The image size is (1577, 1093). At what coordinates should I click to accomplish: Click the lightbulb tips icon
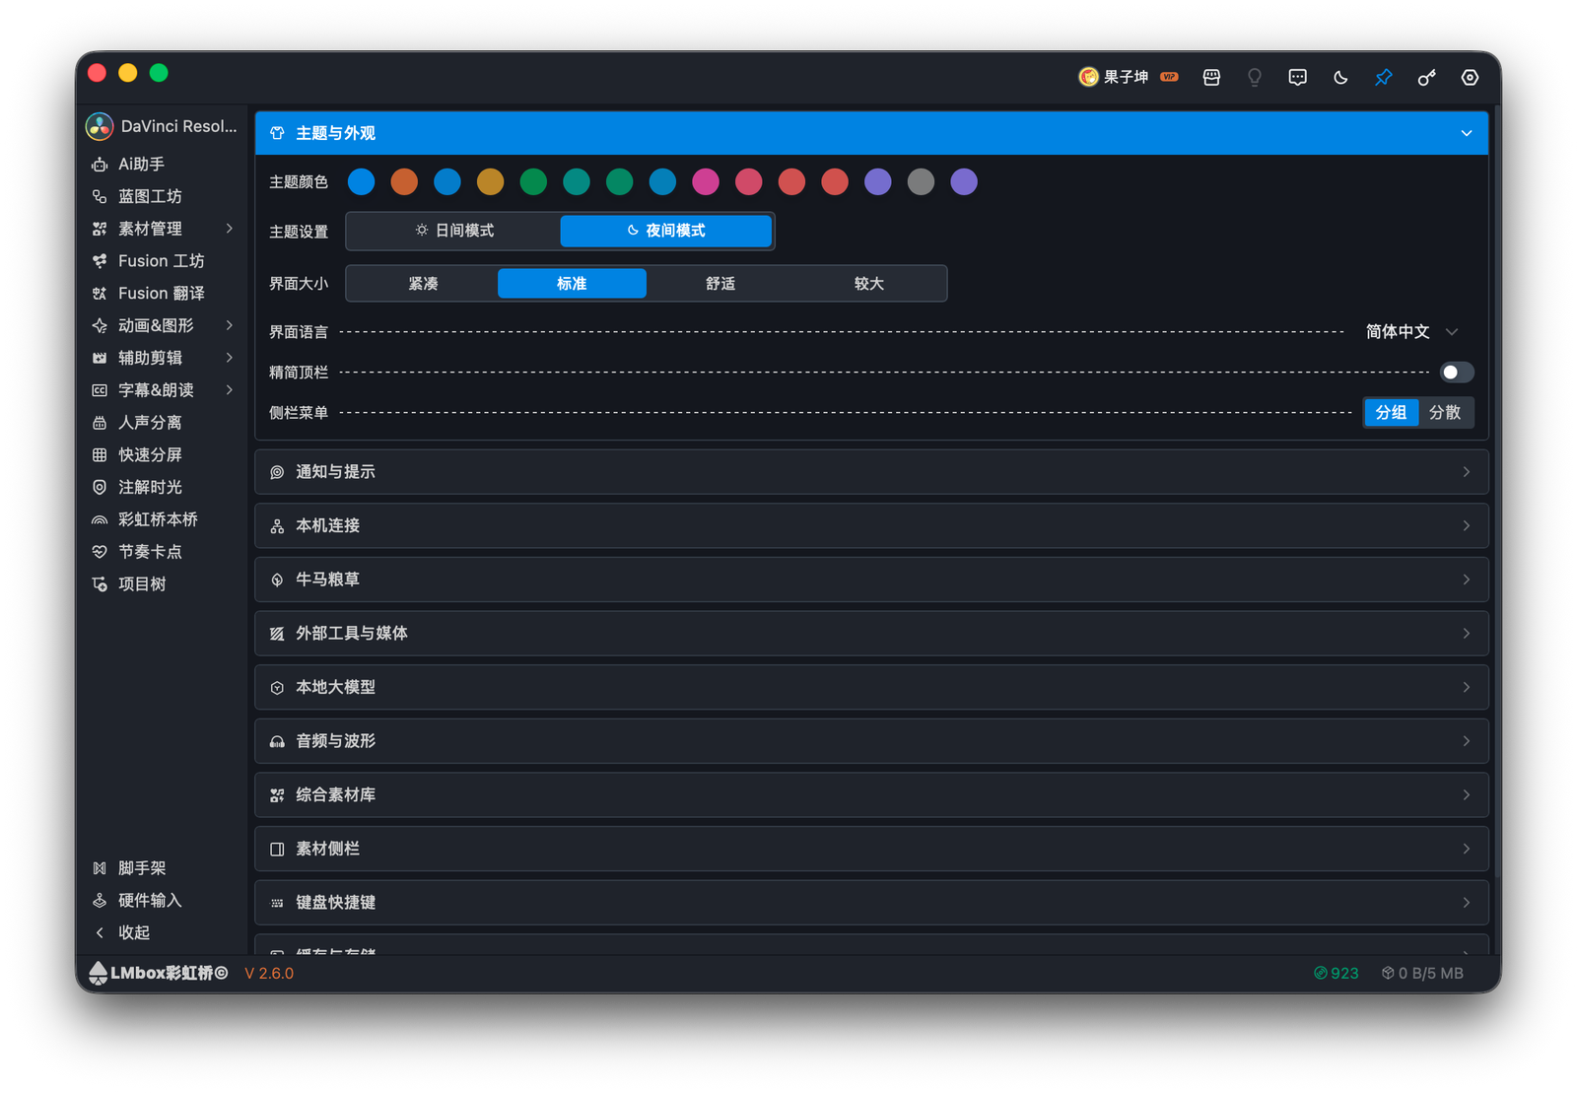[1255, 77]
